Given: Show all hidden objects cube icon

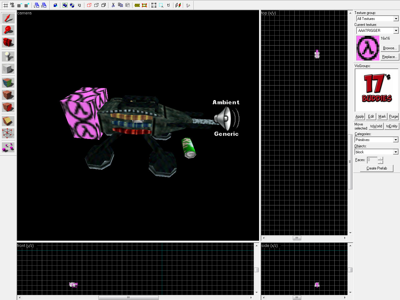Looking at the screenshot, I should (x=103, y=5).
